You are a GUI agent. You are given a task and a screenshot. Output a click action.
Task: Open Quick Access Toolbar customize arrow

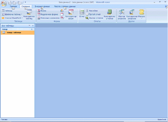25,2
